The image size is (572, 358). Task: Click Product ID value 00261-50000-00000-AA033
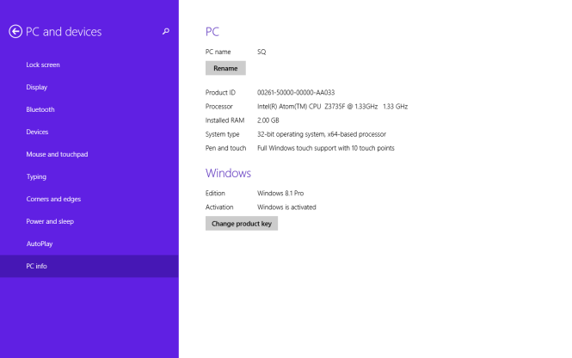tap(296, 92)
